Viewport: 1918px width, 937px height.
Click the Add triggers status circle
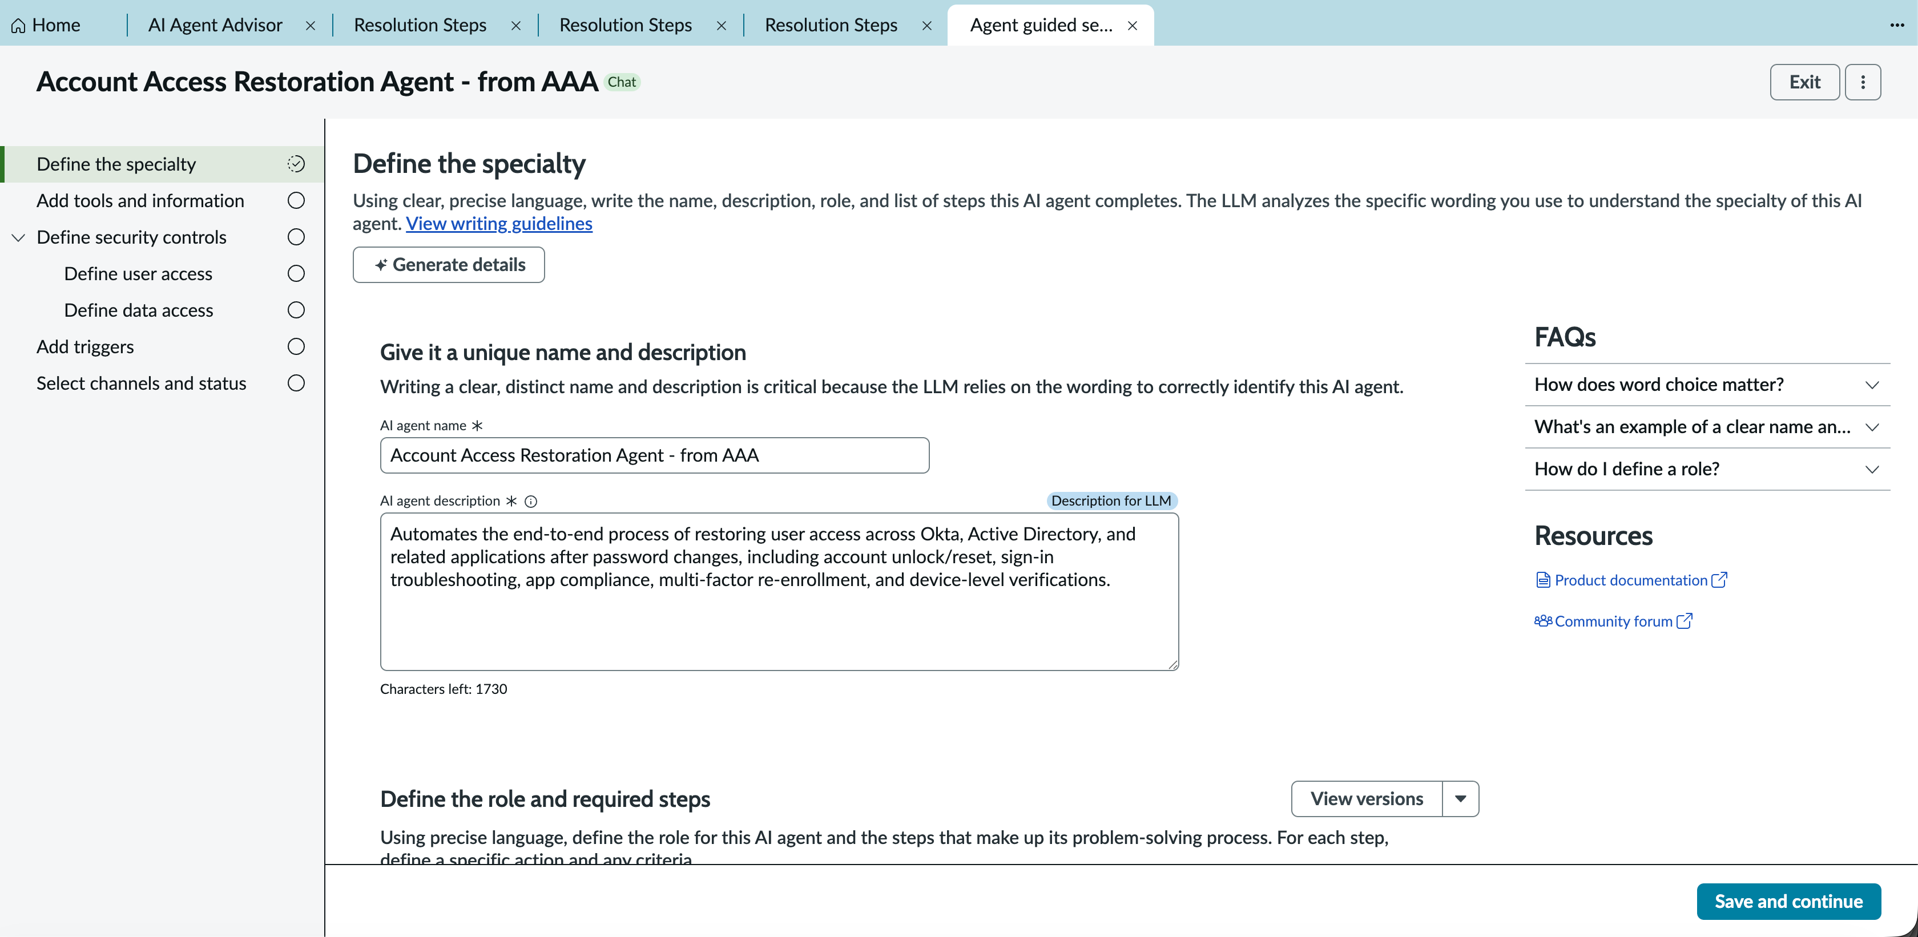click(296, 346)
